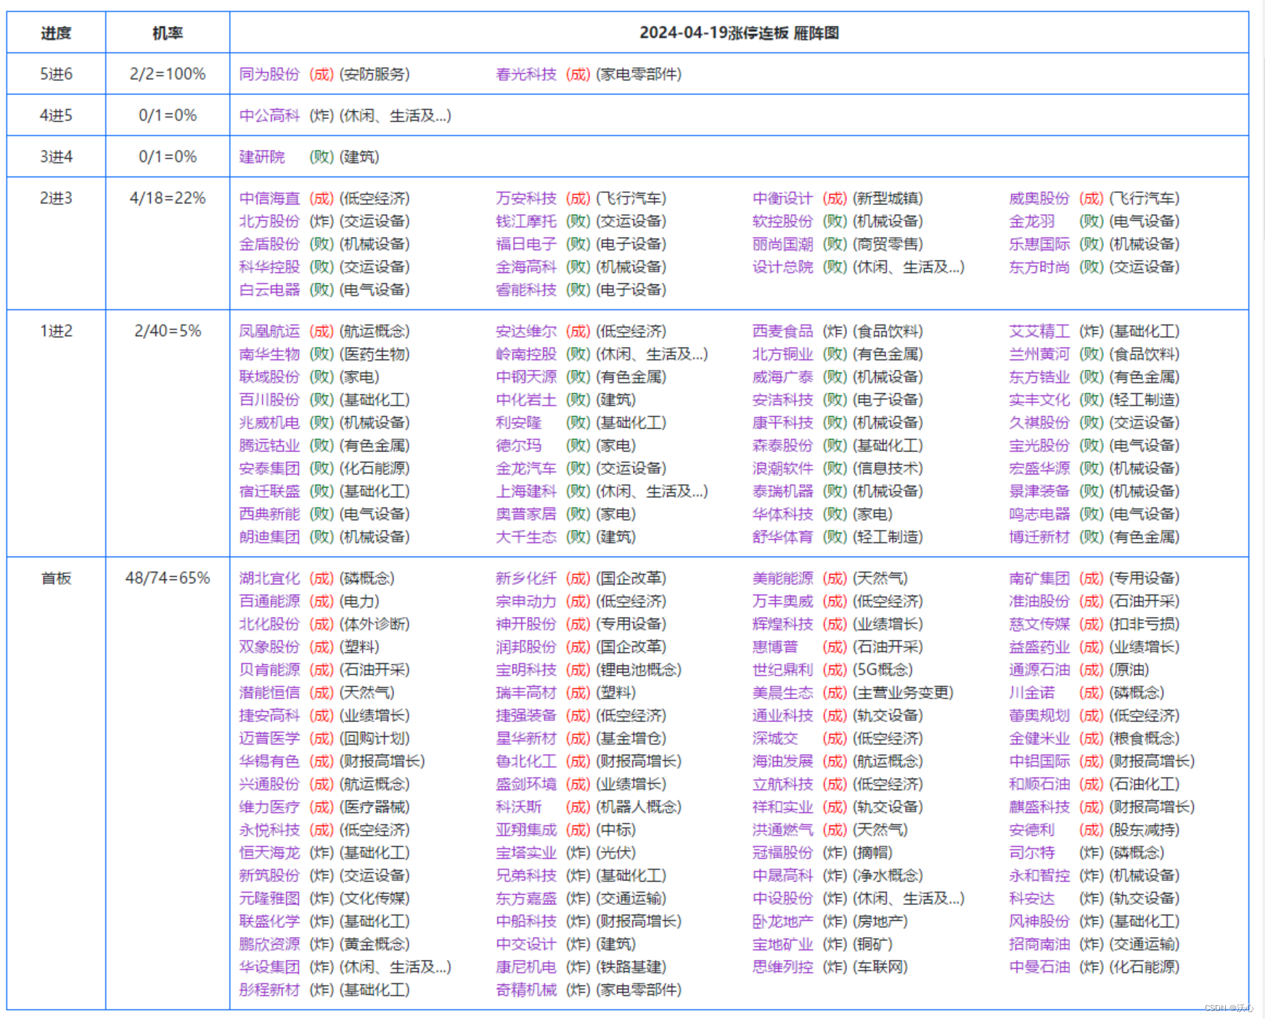Select the 万丰奥威 stock link

782,601
